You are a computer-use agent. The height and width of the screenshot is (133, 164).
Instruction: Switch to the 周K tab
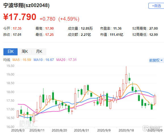pos(25,52)
